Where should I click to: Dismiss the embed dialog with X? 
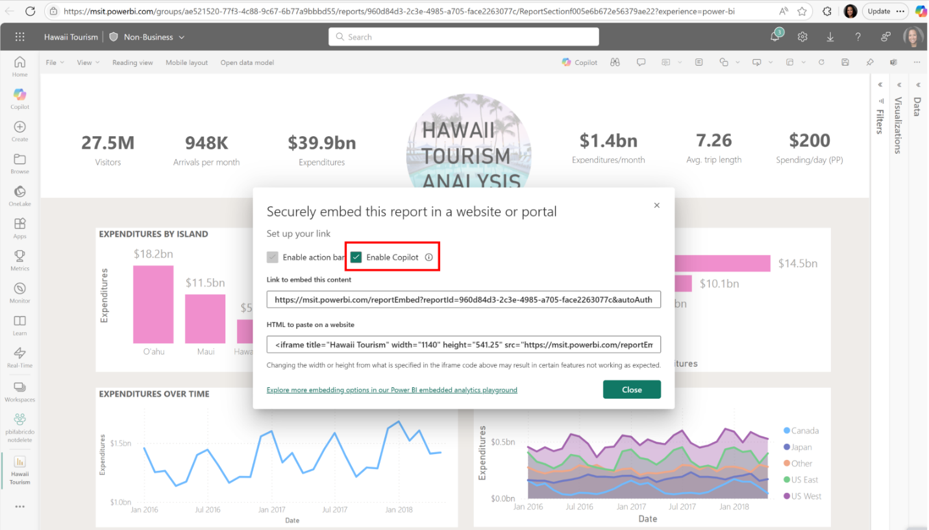click(x=656, y=205)
